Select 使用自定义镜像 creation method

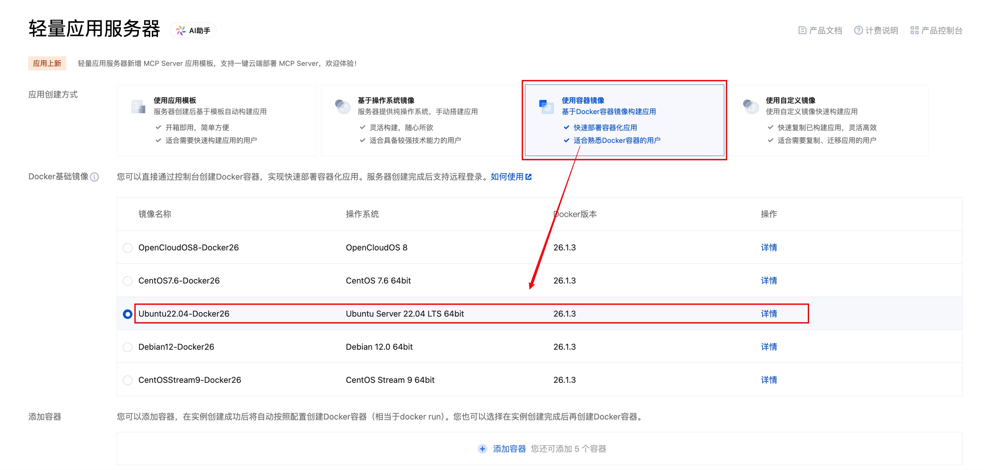829,120
